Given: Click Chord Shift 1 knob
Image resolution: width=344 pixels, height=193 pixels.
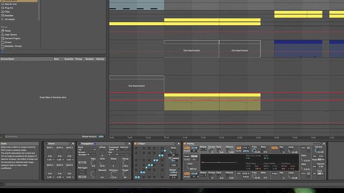Looking at the screenshot, I should pos(50,152).
